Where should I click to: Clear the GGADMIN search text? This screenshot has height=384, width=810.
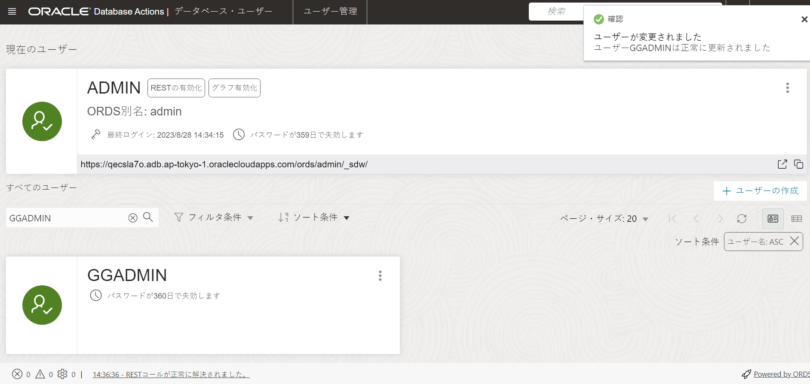[133, 218]
